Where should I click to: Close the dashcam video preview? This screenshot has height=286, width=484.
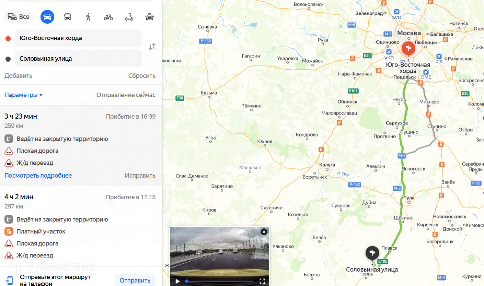pos(264,232)
